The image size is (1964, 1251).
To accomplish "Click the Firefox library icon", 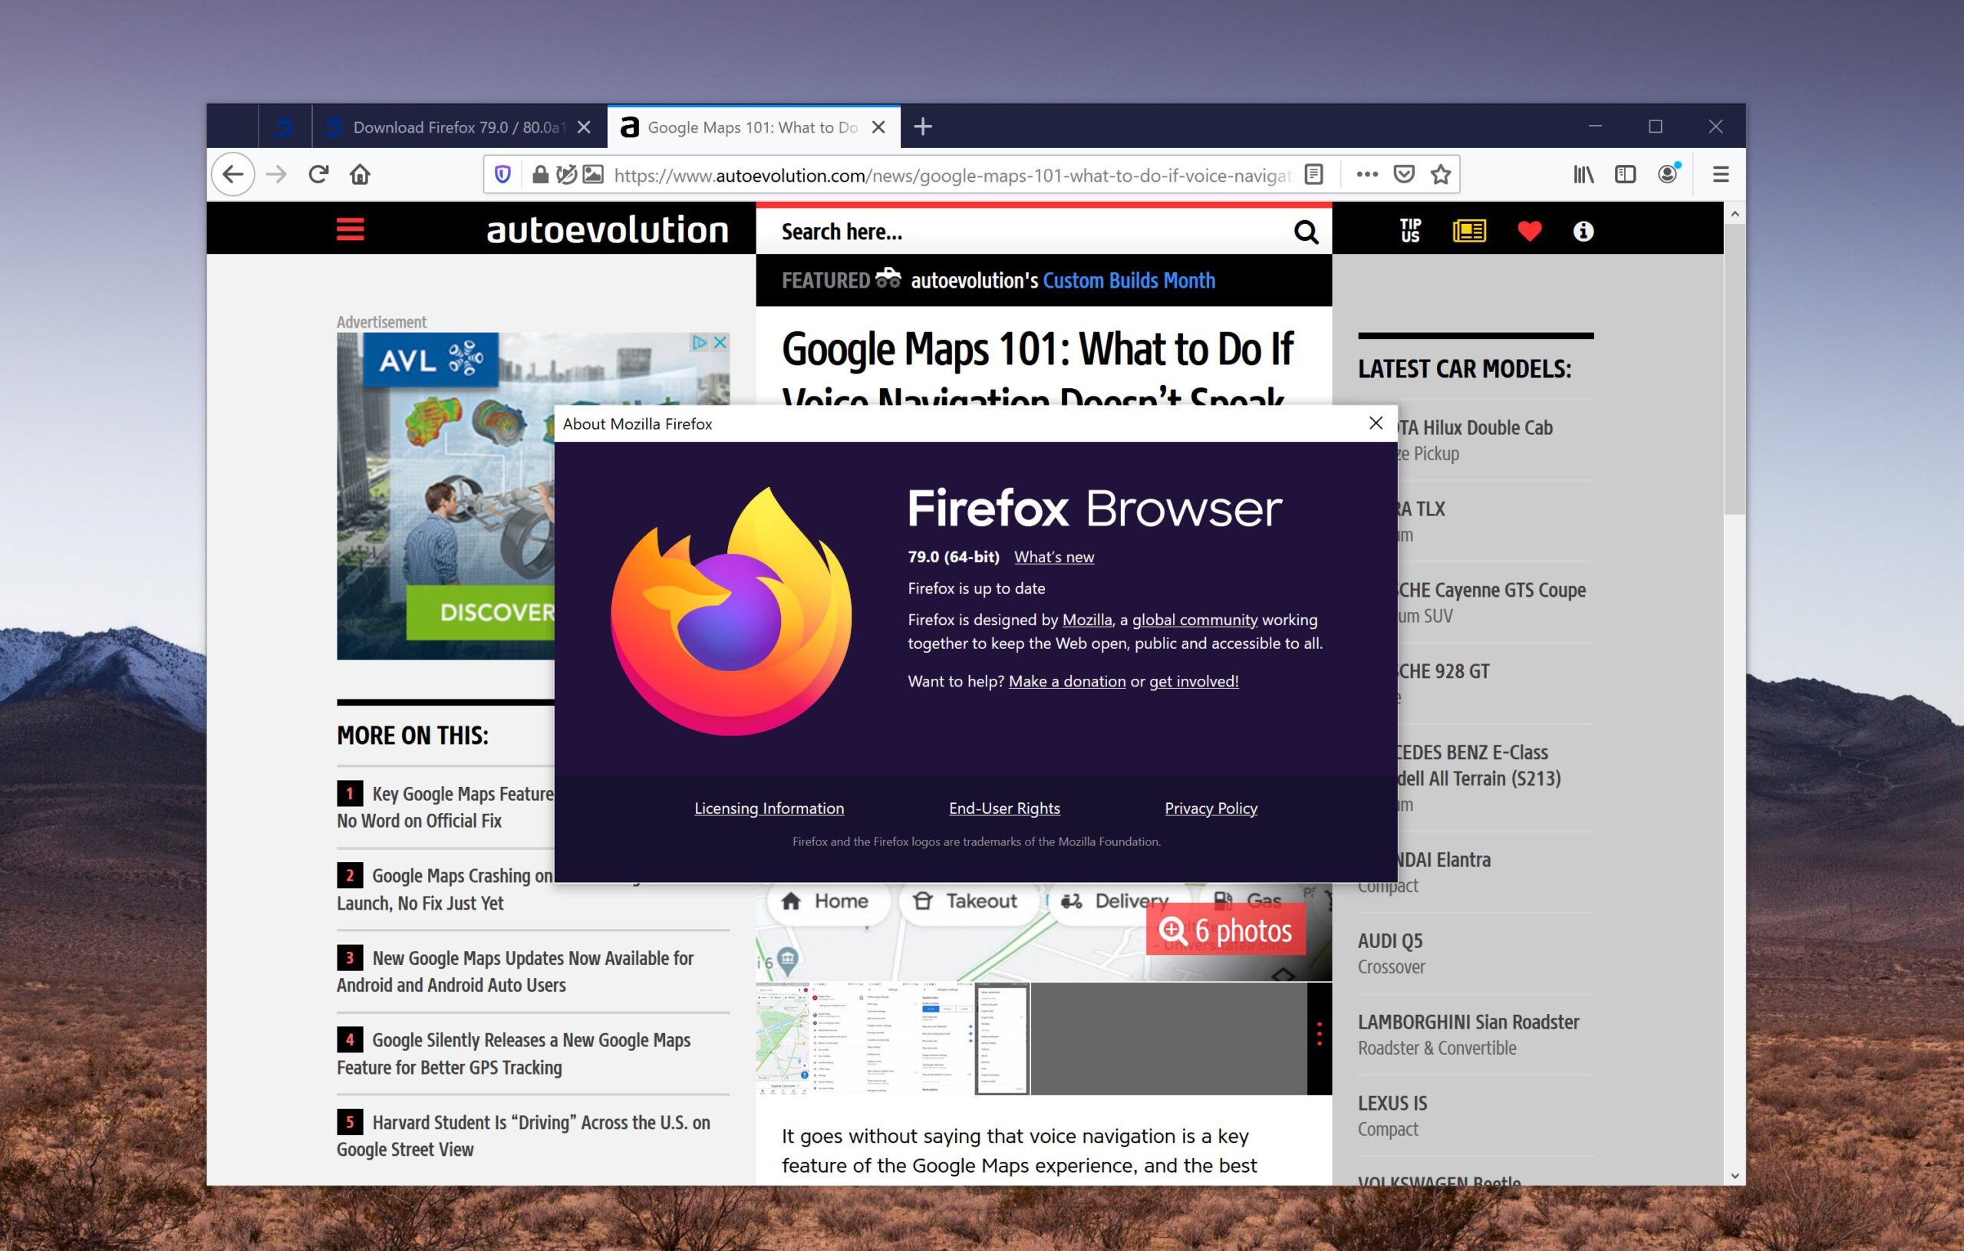I will (x=1580, y=175).
